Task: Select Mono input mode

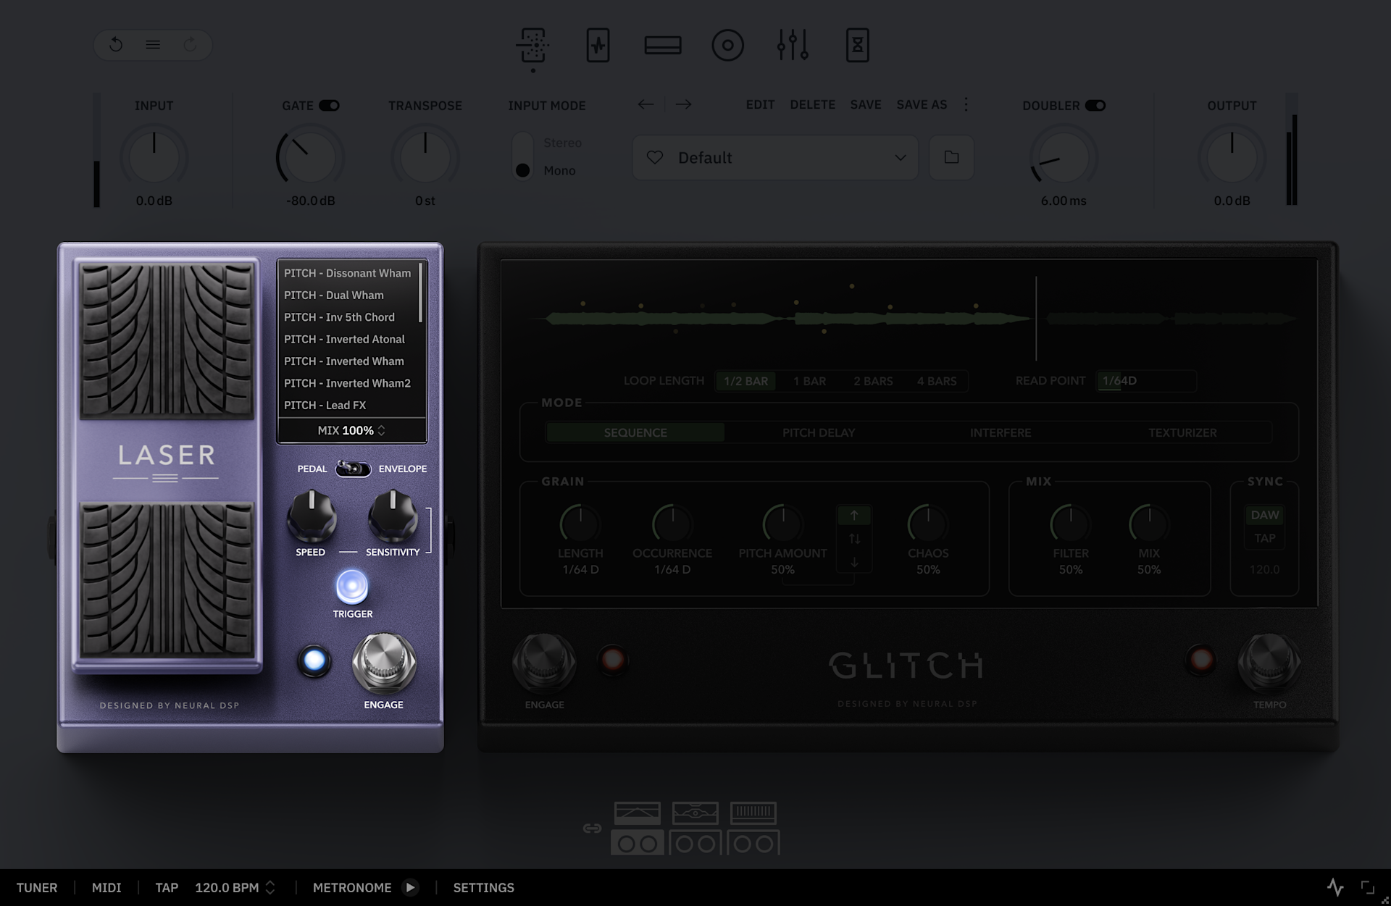Action: 559,170
